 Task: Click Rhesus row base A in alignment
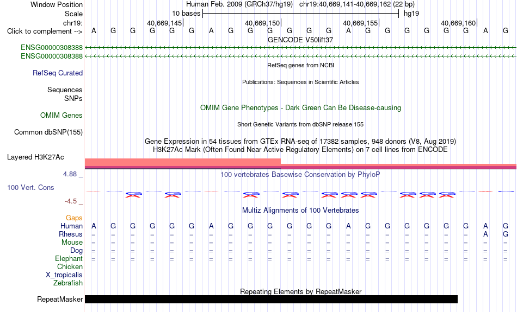tap(485, 234)
